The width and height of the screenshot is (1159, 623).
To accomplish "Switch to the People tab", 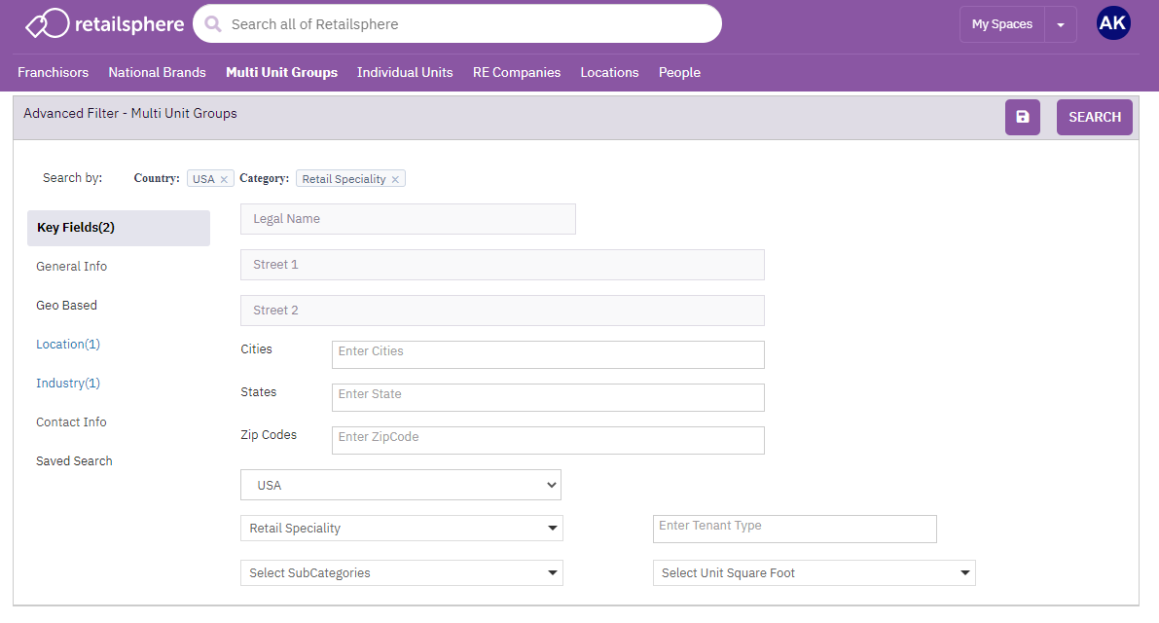I will pyautogui.click(x=679, y=72).
